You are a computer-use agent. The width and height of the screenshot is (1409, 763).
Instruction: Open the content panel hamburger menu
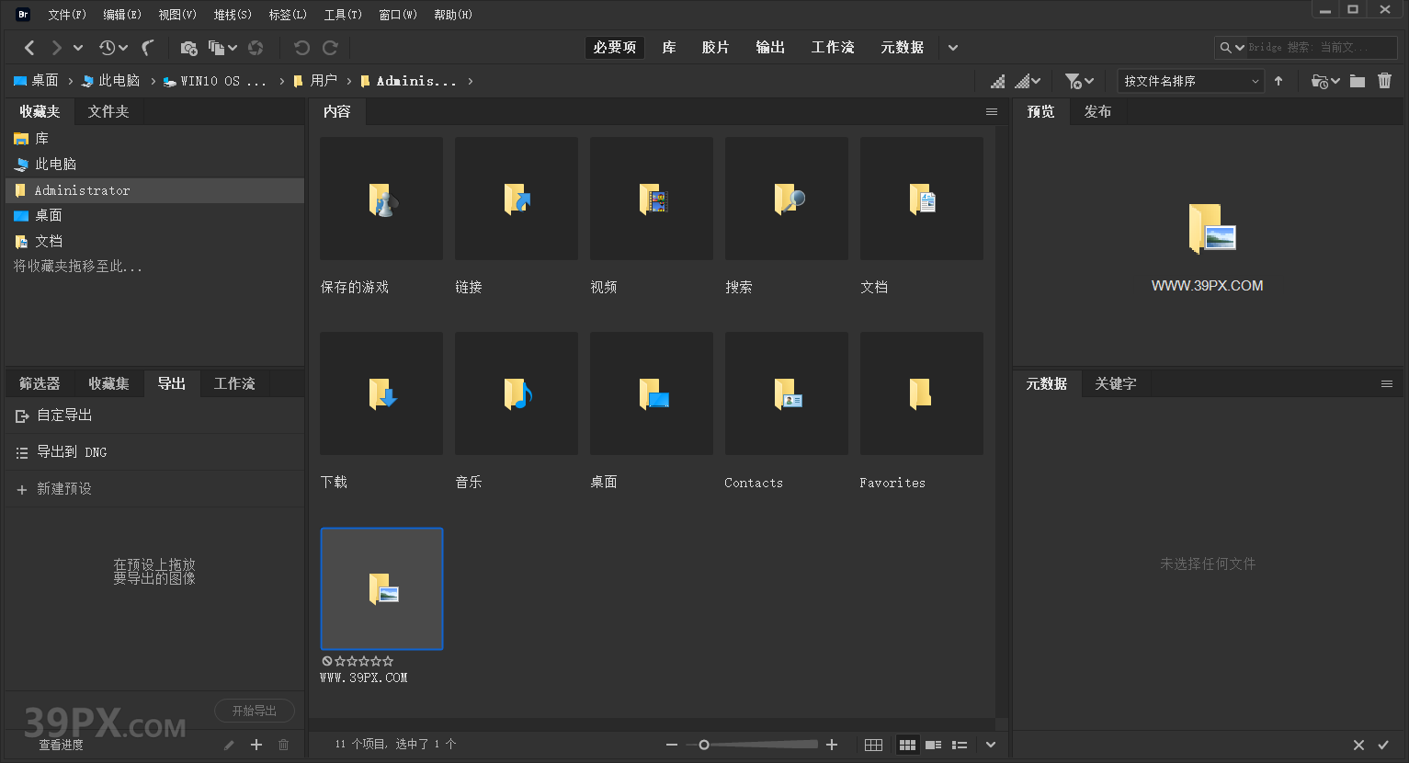(x=992, y=111)
